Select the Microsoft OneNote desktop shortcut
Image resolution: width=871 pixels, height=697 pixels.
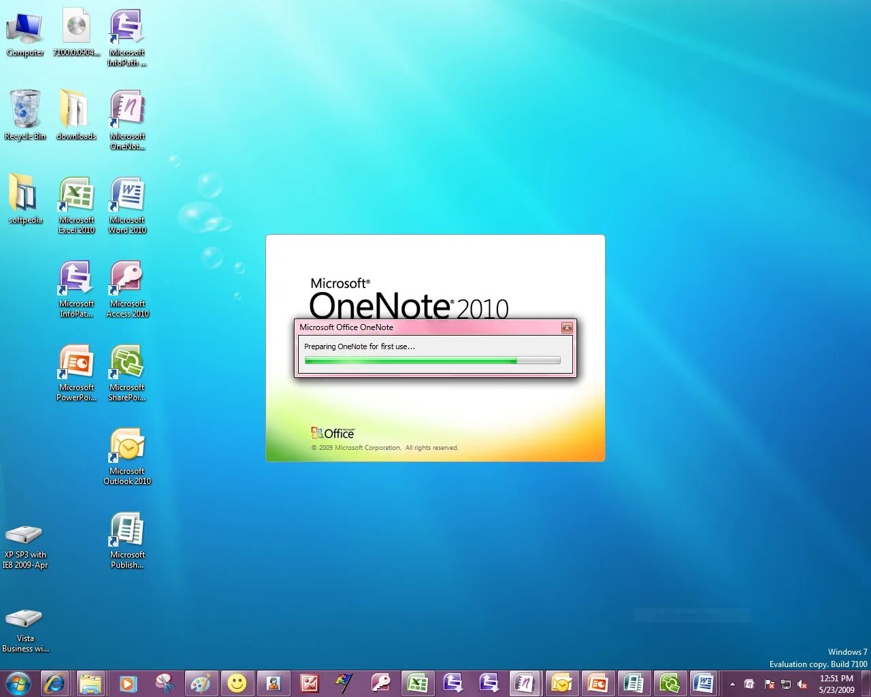pos(127,120)
